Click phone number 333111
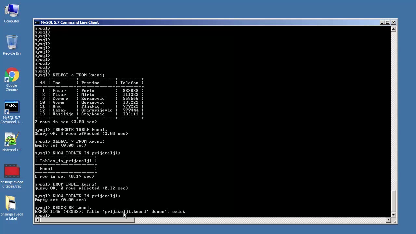416x234 pixels. point(131,114)
